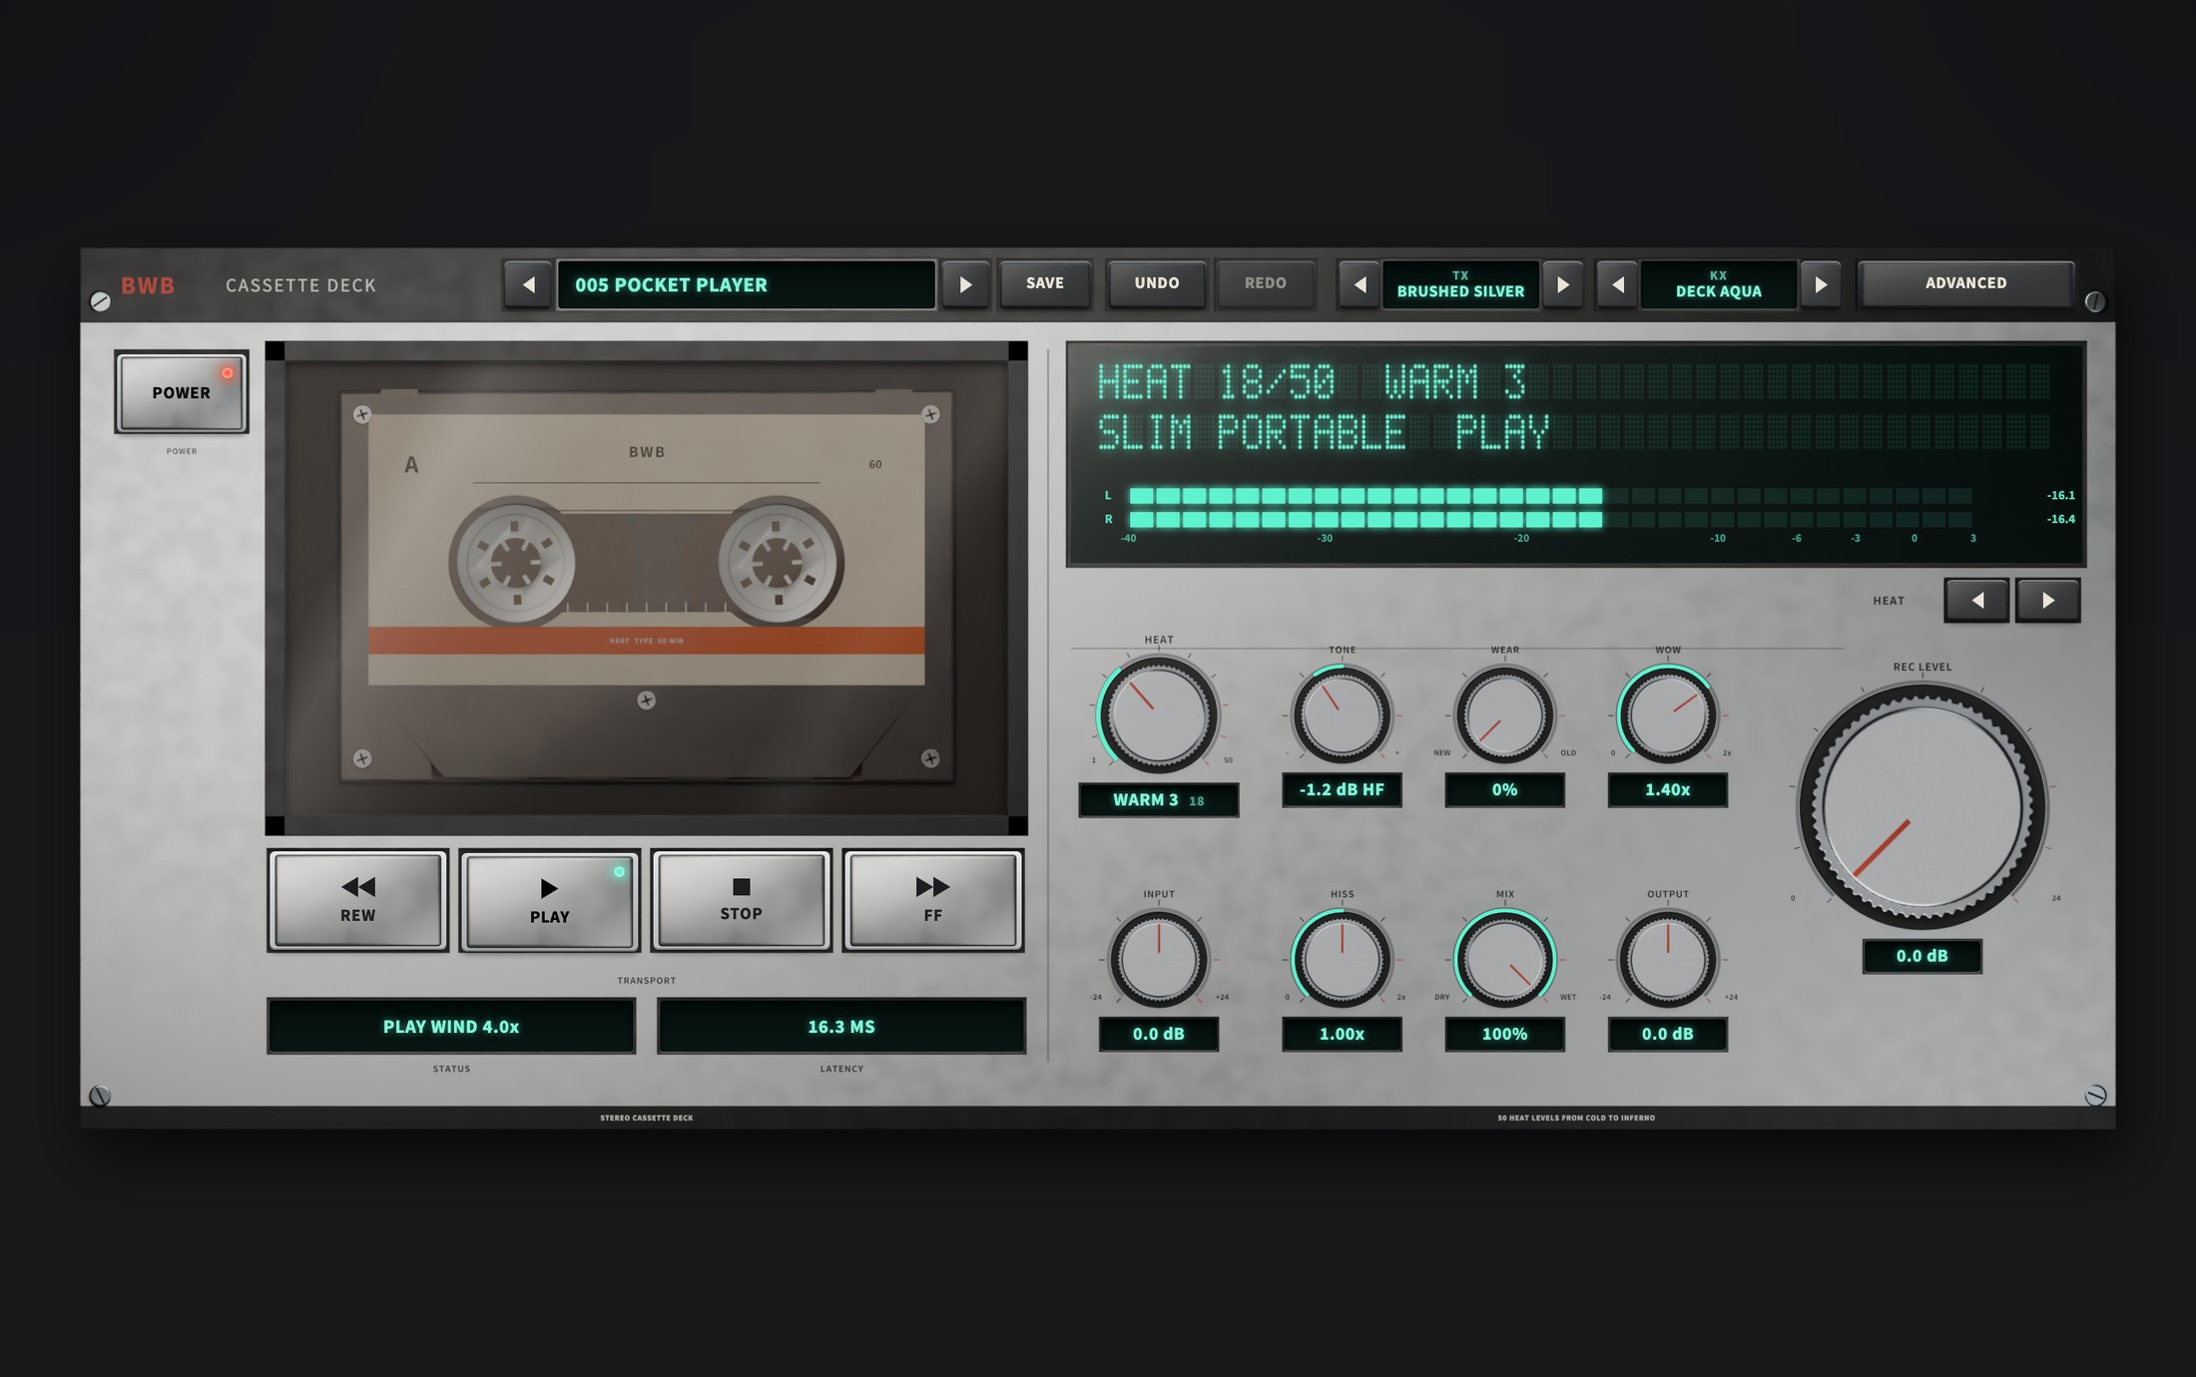Click the -16.1 left peak readout
Screen dimensions: 2196x1377
[2060, 496]
